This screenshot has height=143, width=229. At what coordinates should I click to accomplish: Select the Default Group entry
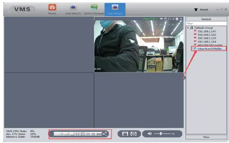click(204, 28)
